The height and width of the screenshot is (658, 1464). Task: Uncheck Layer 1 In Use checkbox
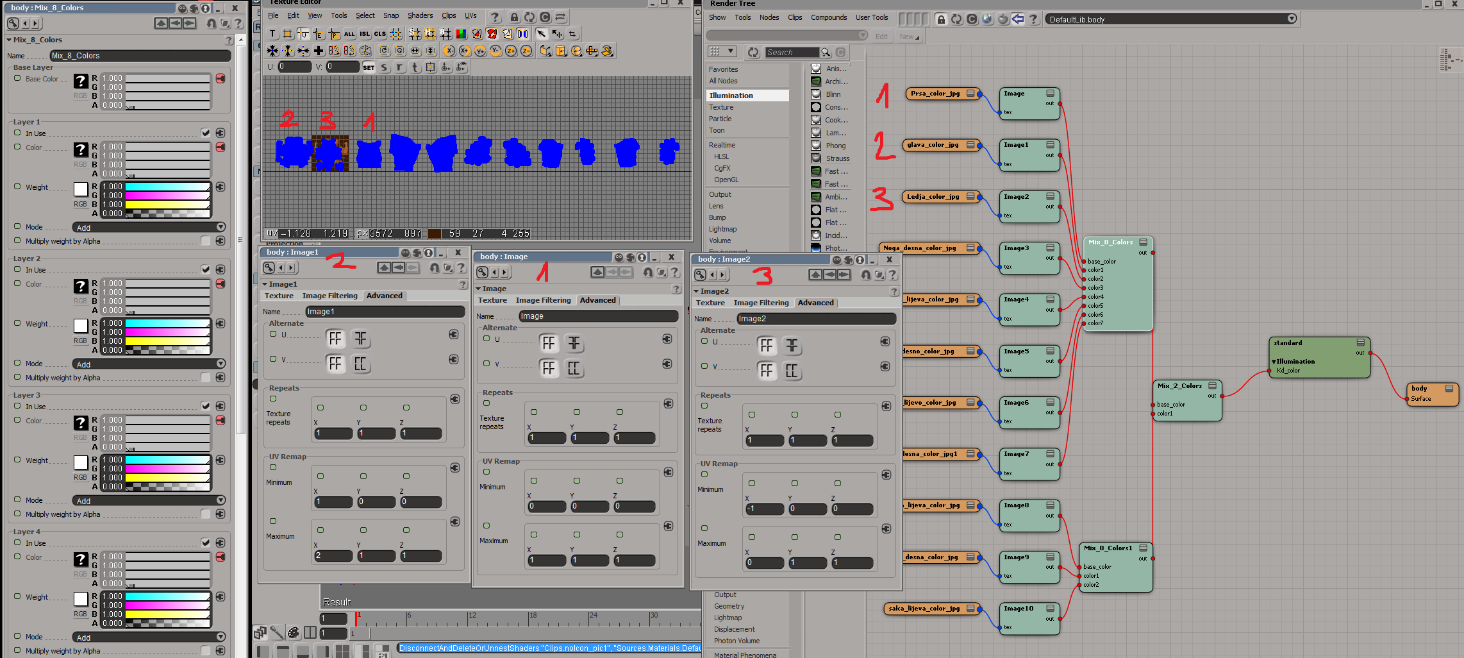[x=205, y=133]
